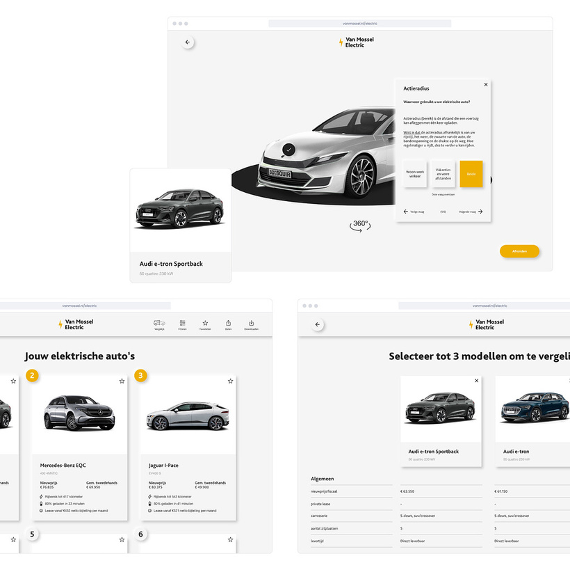This screenshot has height=570, width=570.
Task: Click the address bar of the viewer window
Action: coord(360,23)
